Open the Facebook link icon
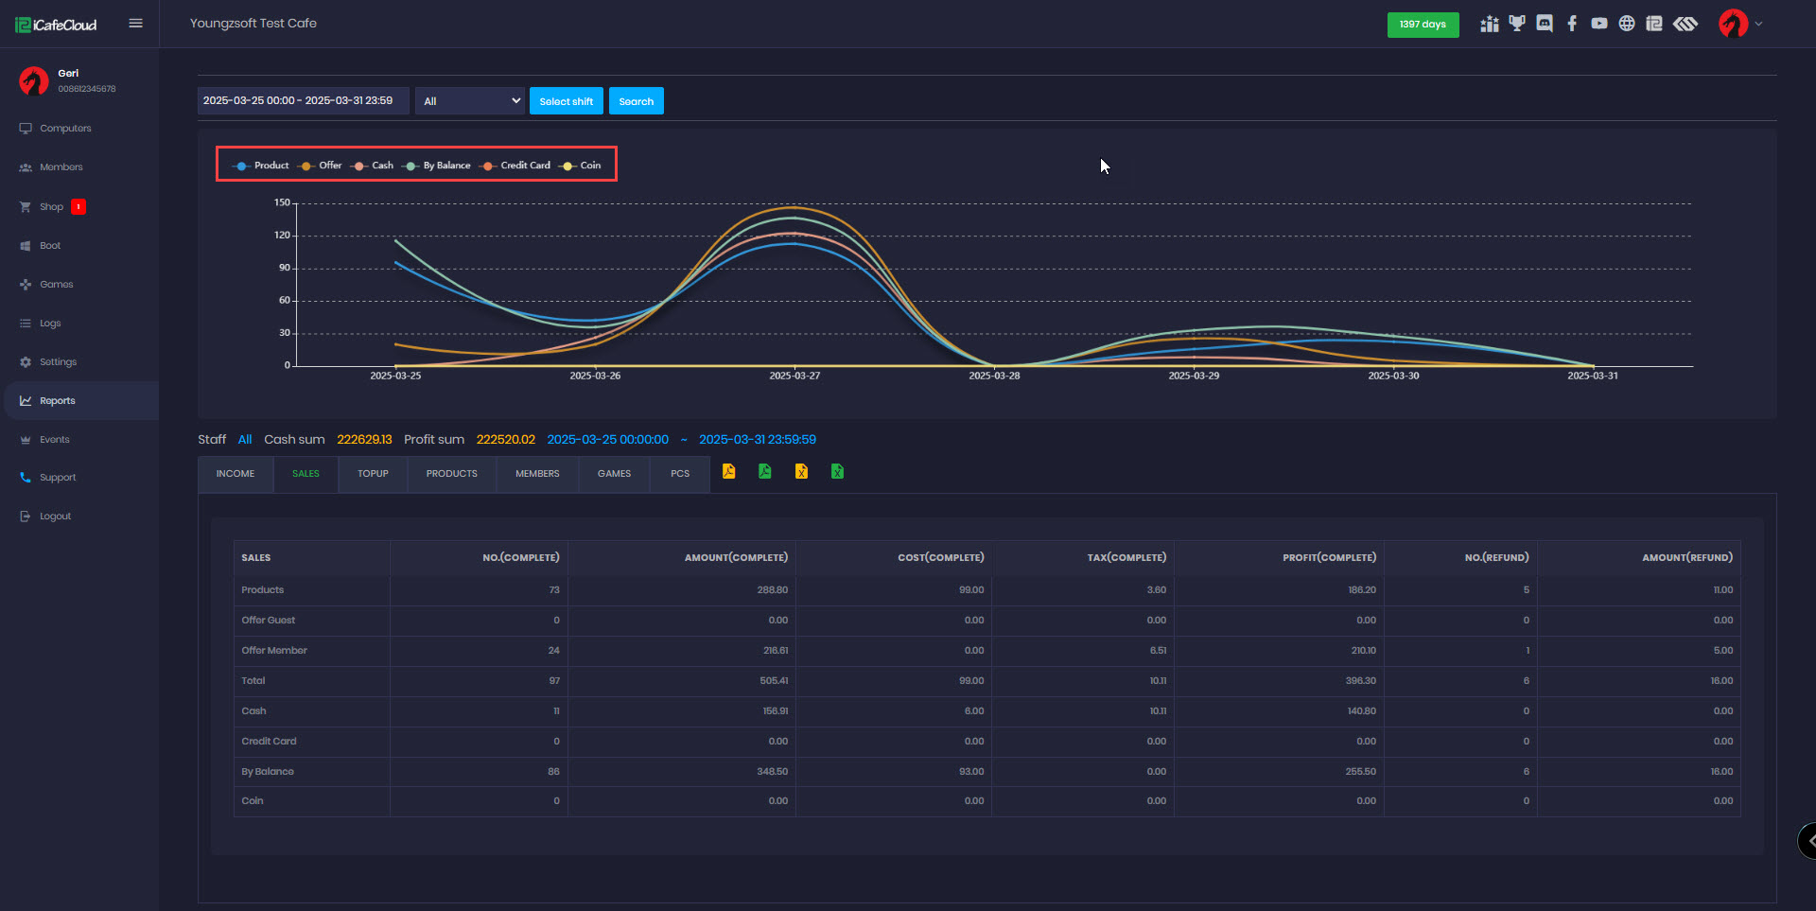The height and width of the screenshot is (911, 1816). pyautogui.click(x=1572, y=24)
